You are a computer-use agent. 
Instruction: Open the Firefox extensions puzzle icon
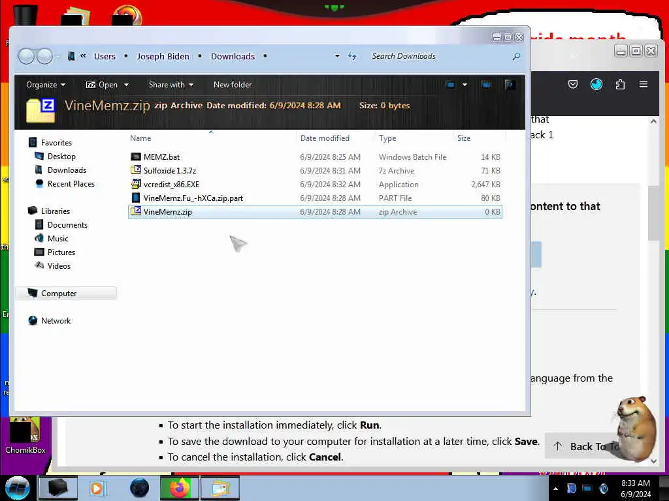621,84
